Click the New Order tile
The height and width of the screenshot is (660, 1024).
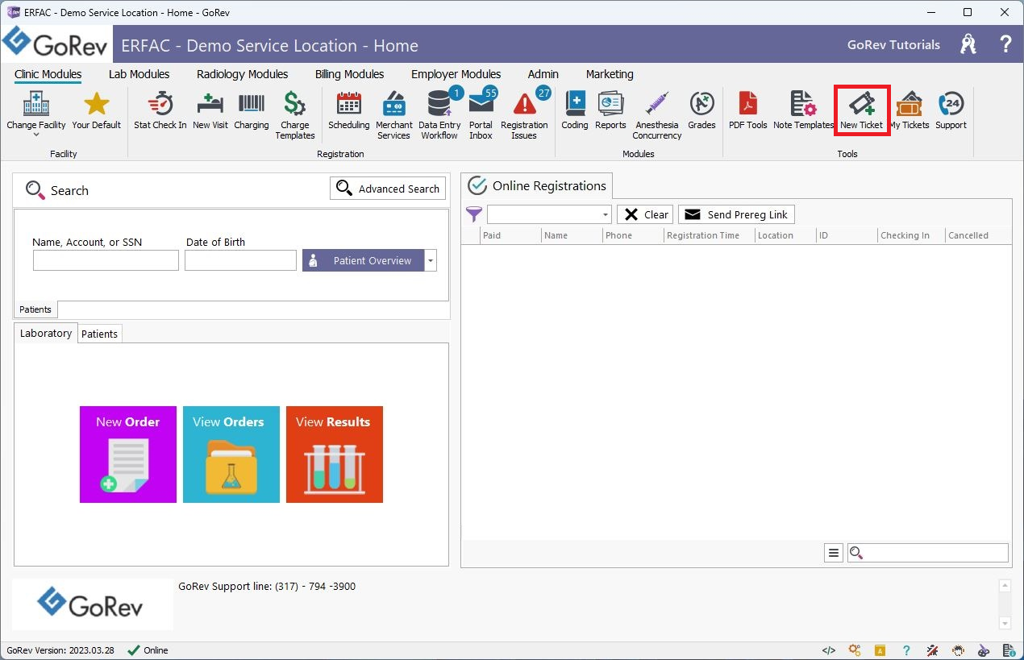(x=128, y=455)
